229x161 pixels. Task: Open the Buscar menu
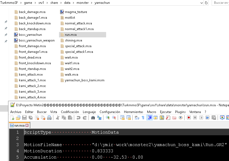(42, 112)
